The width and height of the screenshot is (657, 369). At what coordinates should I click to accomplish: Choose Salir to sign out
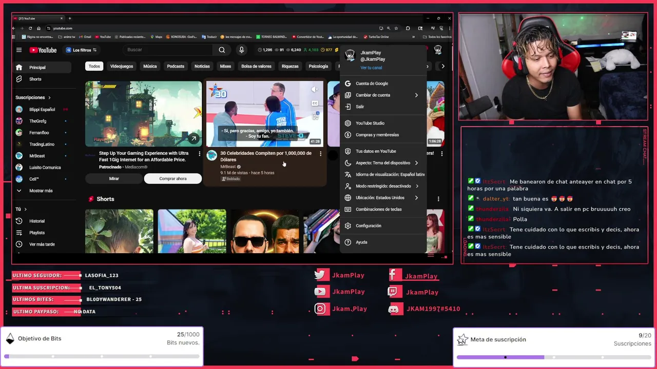383,107
